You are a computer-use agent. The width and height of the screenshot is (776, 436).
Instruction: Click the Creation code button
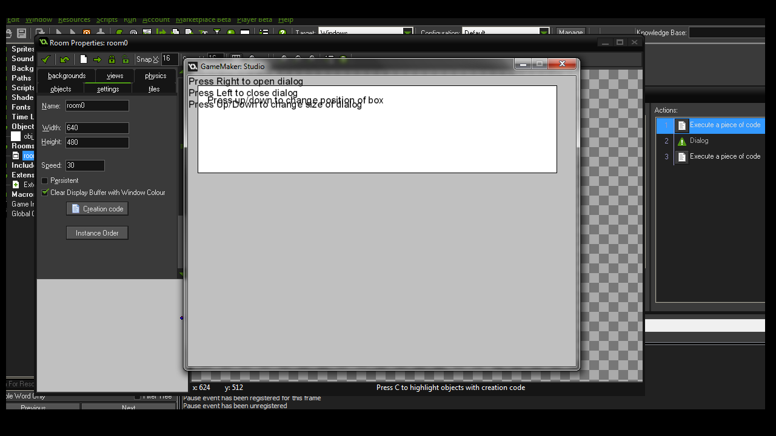[x=97, y=208]
